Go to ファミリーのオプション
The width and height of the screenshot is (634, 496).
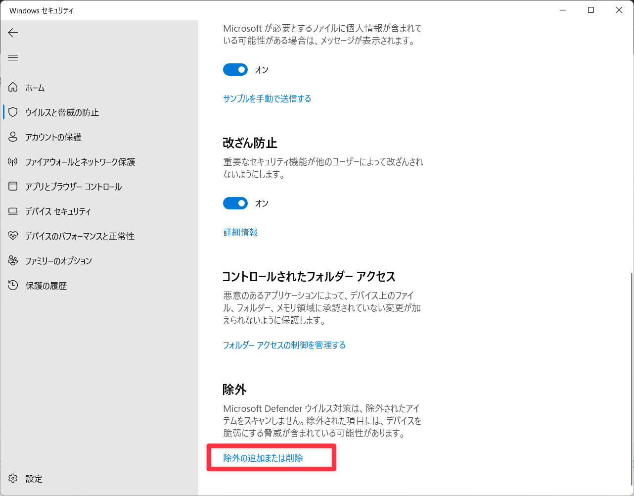[x=99, y=261]
